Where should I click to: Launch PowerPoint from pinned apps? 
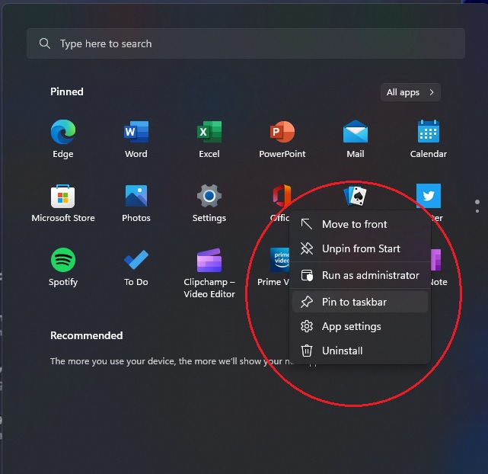click(x=282, y=139)
